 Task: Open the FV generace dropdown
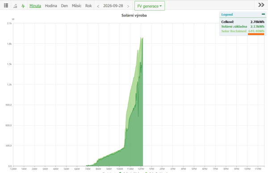(150, 6)
